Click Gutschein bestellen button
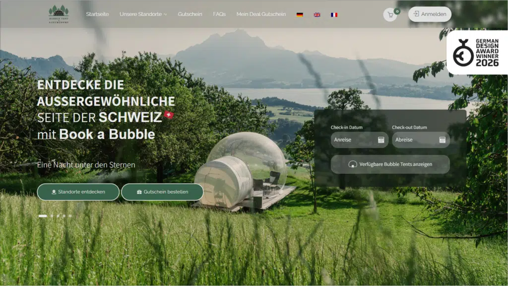 162,192
